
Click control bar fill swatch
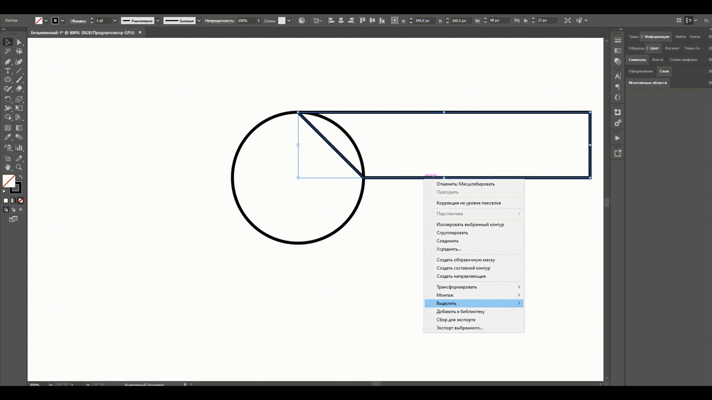39,21
